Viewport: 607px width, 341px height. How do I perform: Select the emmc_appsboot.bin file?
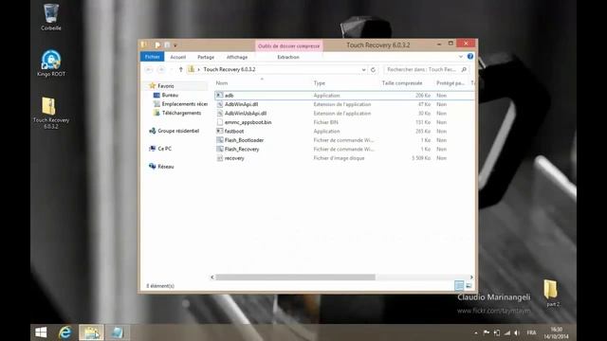tap(248, 122)
